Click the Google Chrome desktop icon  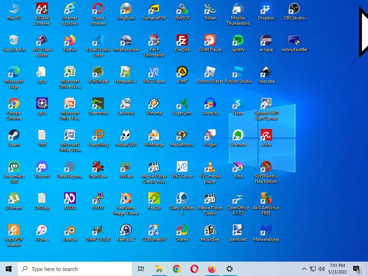(x=14, y=109)
